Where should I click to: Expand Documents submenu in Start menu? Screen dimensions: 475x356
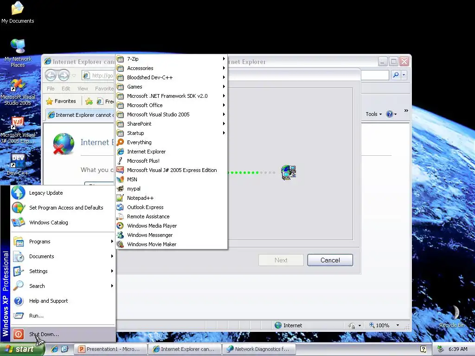click(63, 256)
